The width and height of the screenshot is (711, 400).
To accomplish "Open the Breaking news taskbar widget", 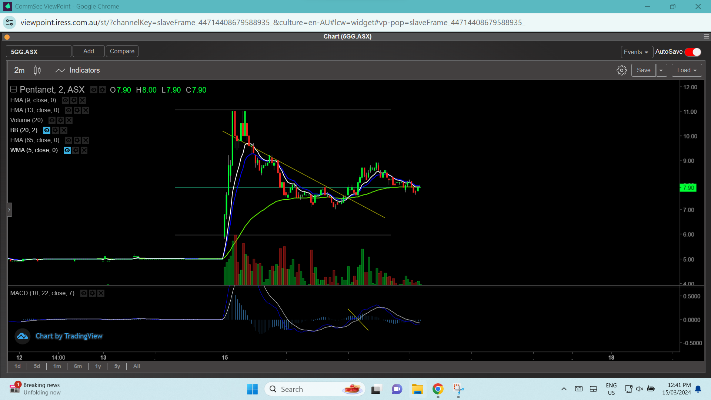I will [35, 389].
